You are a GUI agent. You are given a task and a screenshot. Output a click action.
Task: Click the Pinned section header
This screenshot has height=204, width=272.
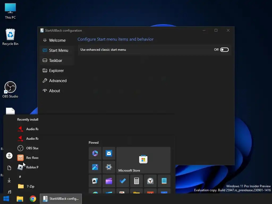93,143
